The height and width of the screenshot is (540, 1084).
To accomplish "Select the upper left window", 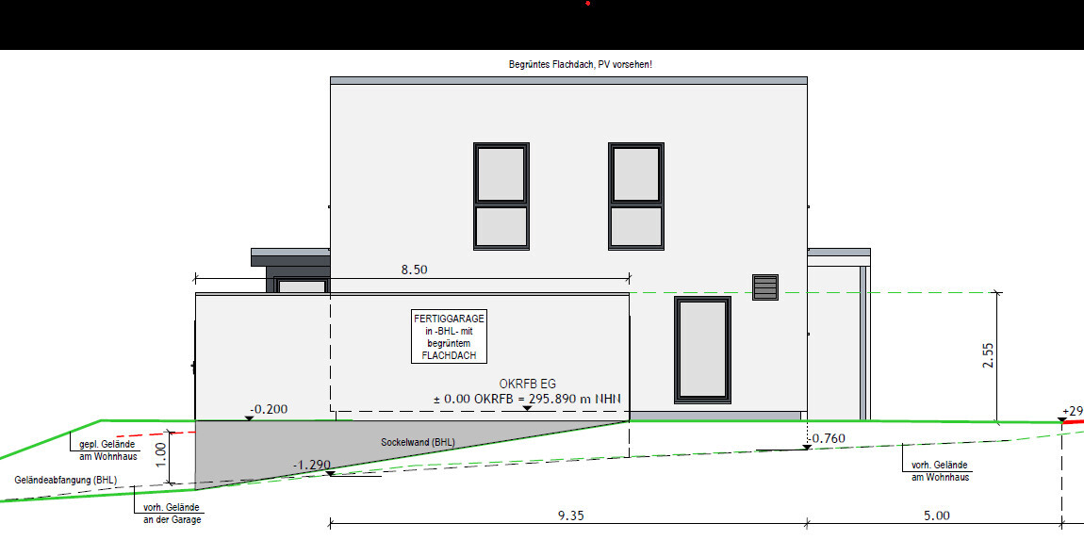I will [501, 195].
